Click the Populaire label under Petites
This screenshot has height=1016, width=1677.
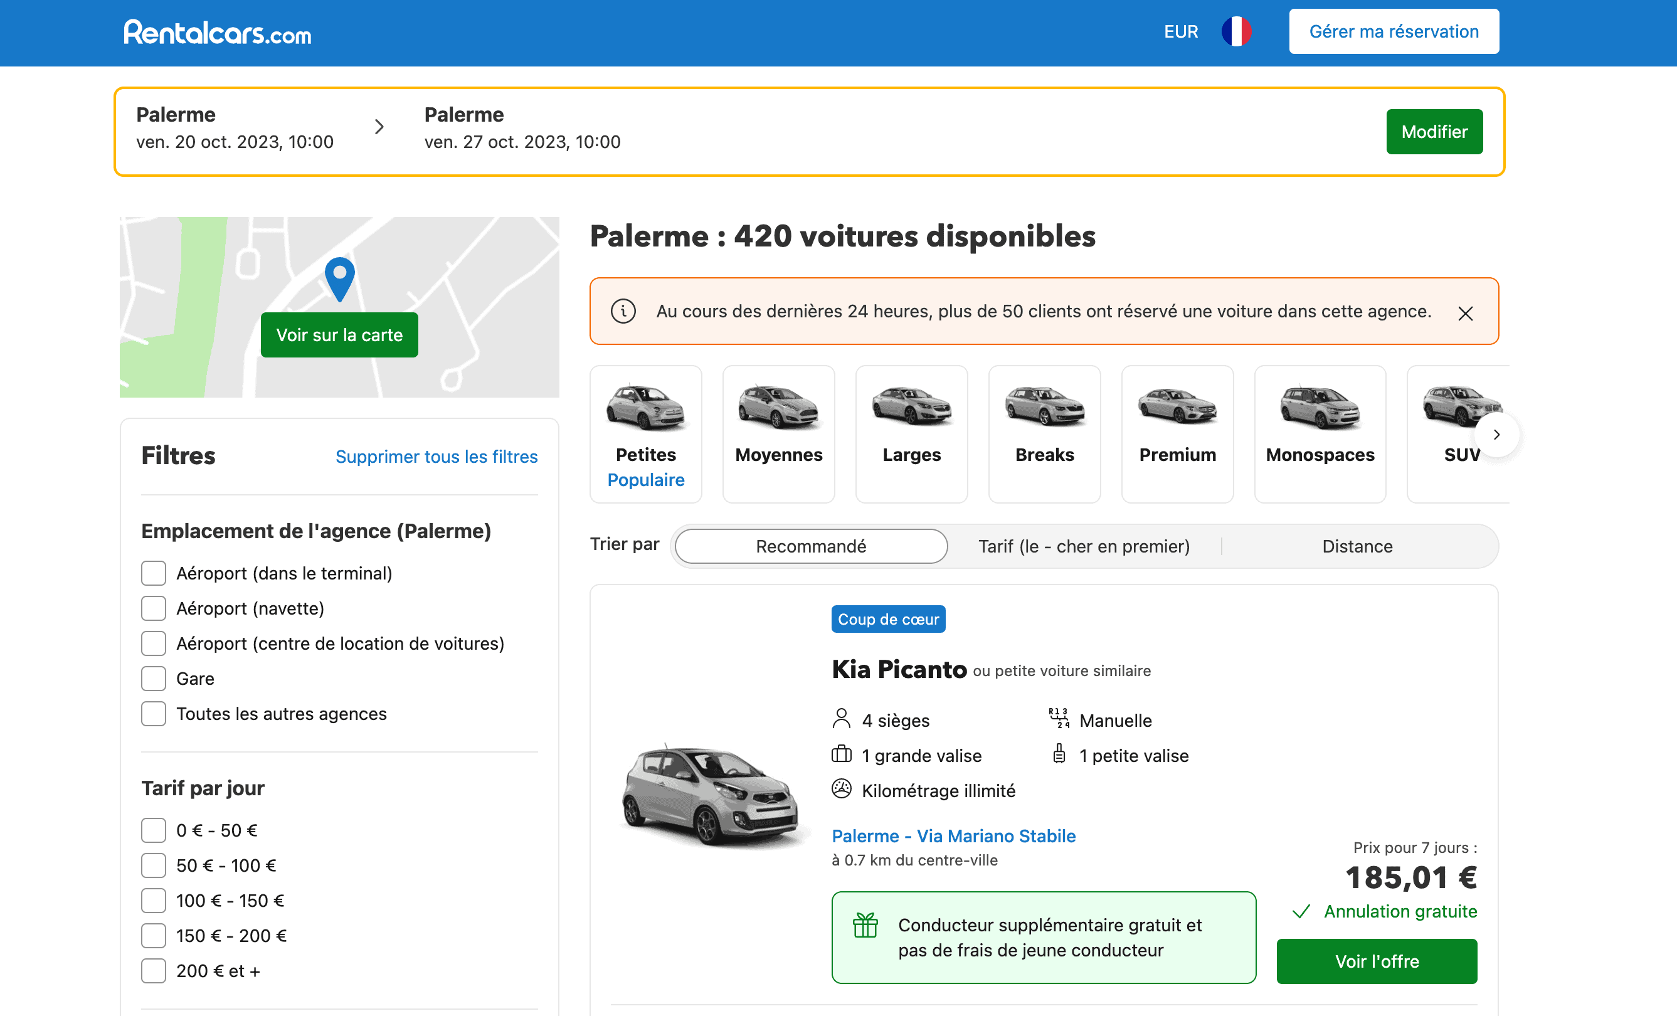[x=645, y=480]
